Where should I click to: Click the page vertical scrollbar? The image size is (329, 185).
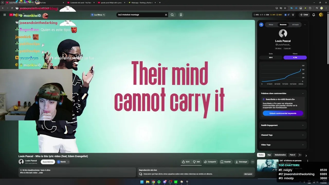click(327, 39)
